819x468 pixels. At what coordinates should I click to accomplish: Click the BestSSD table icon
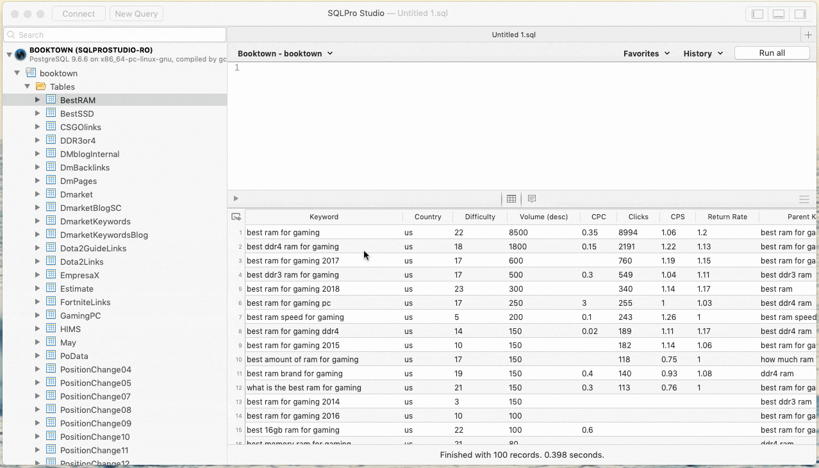(x=51, y=113)
